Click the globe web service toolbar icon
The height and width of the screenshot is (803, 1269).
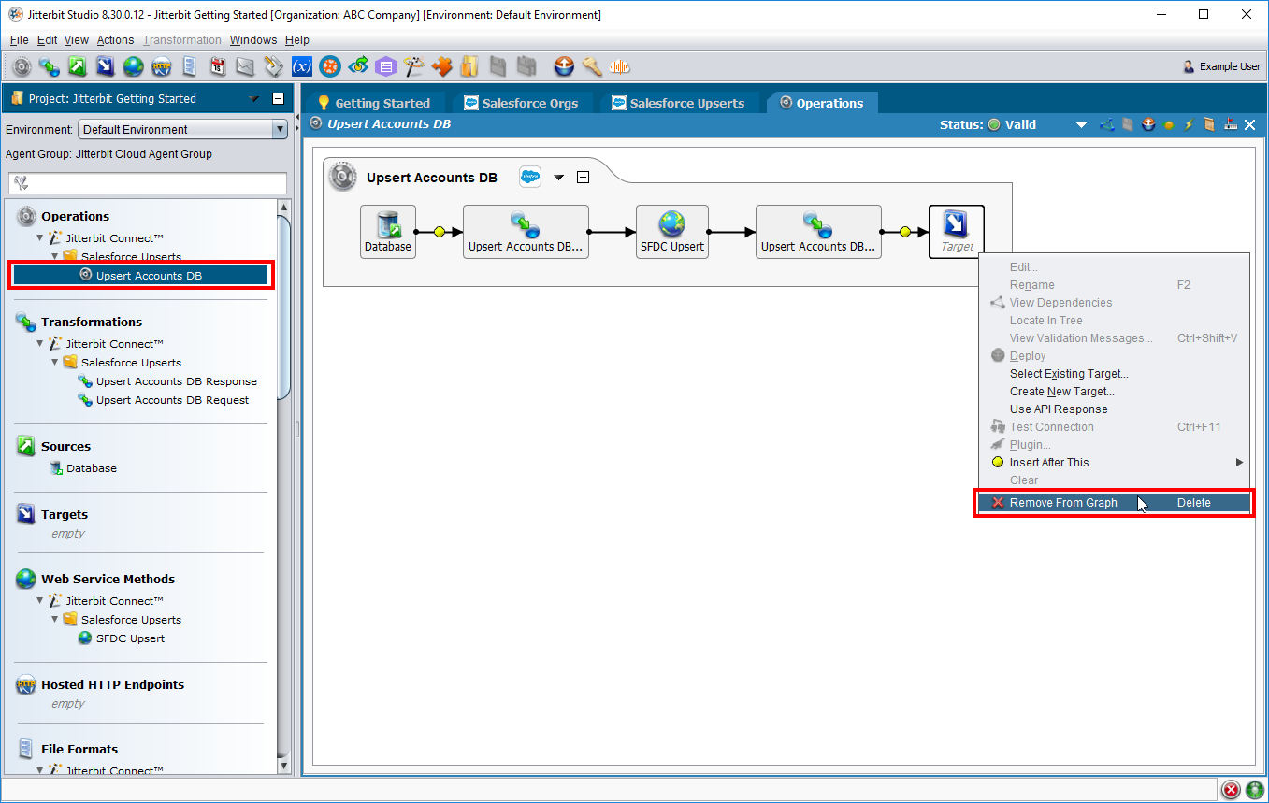pyautogui.click(x=133, y=66)
